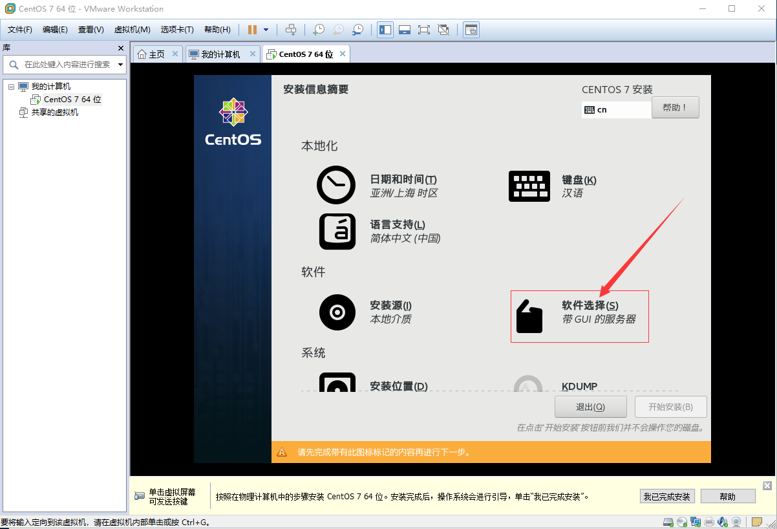Click the 语言支持(L) label
The image size is (777, 529).
point(398,224)
